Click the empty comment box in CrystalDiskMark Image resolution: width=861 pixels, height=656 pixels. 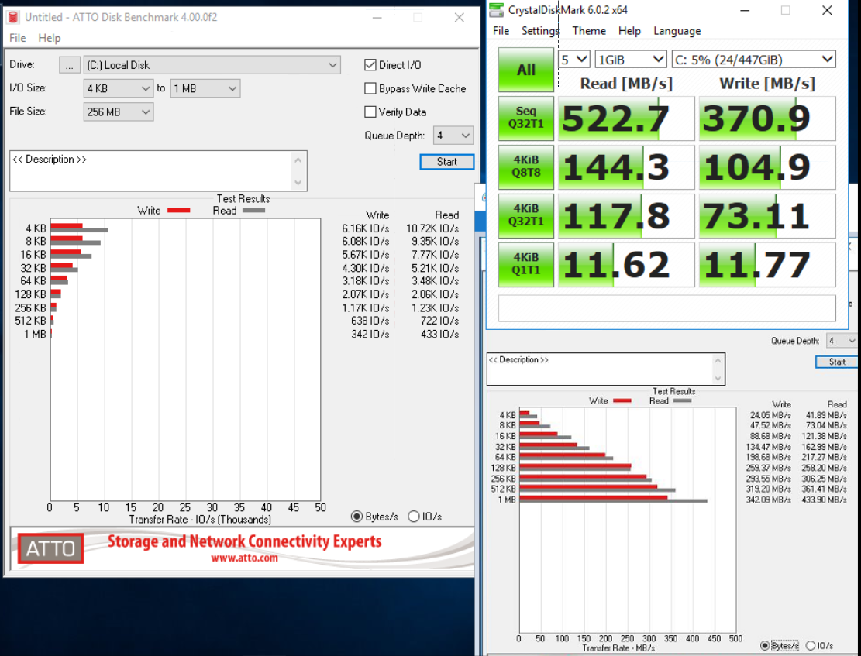(666, 308)
